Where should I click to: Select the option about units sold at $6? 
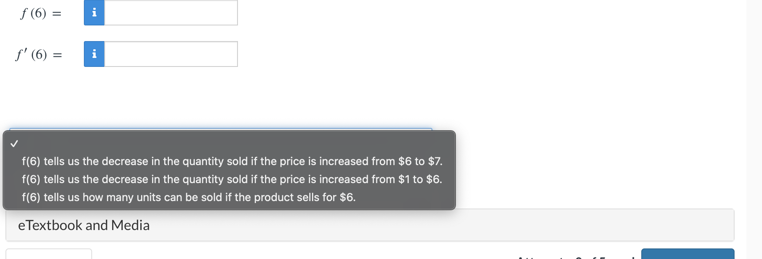189,197
